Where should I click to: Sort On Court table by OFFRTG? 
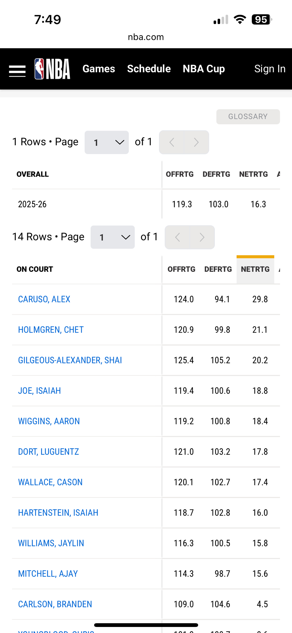[181, 269]
